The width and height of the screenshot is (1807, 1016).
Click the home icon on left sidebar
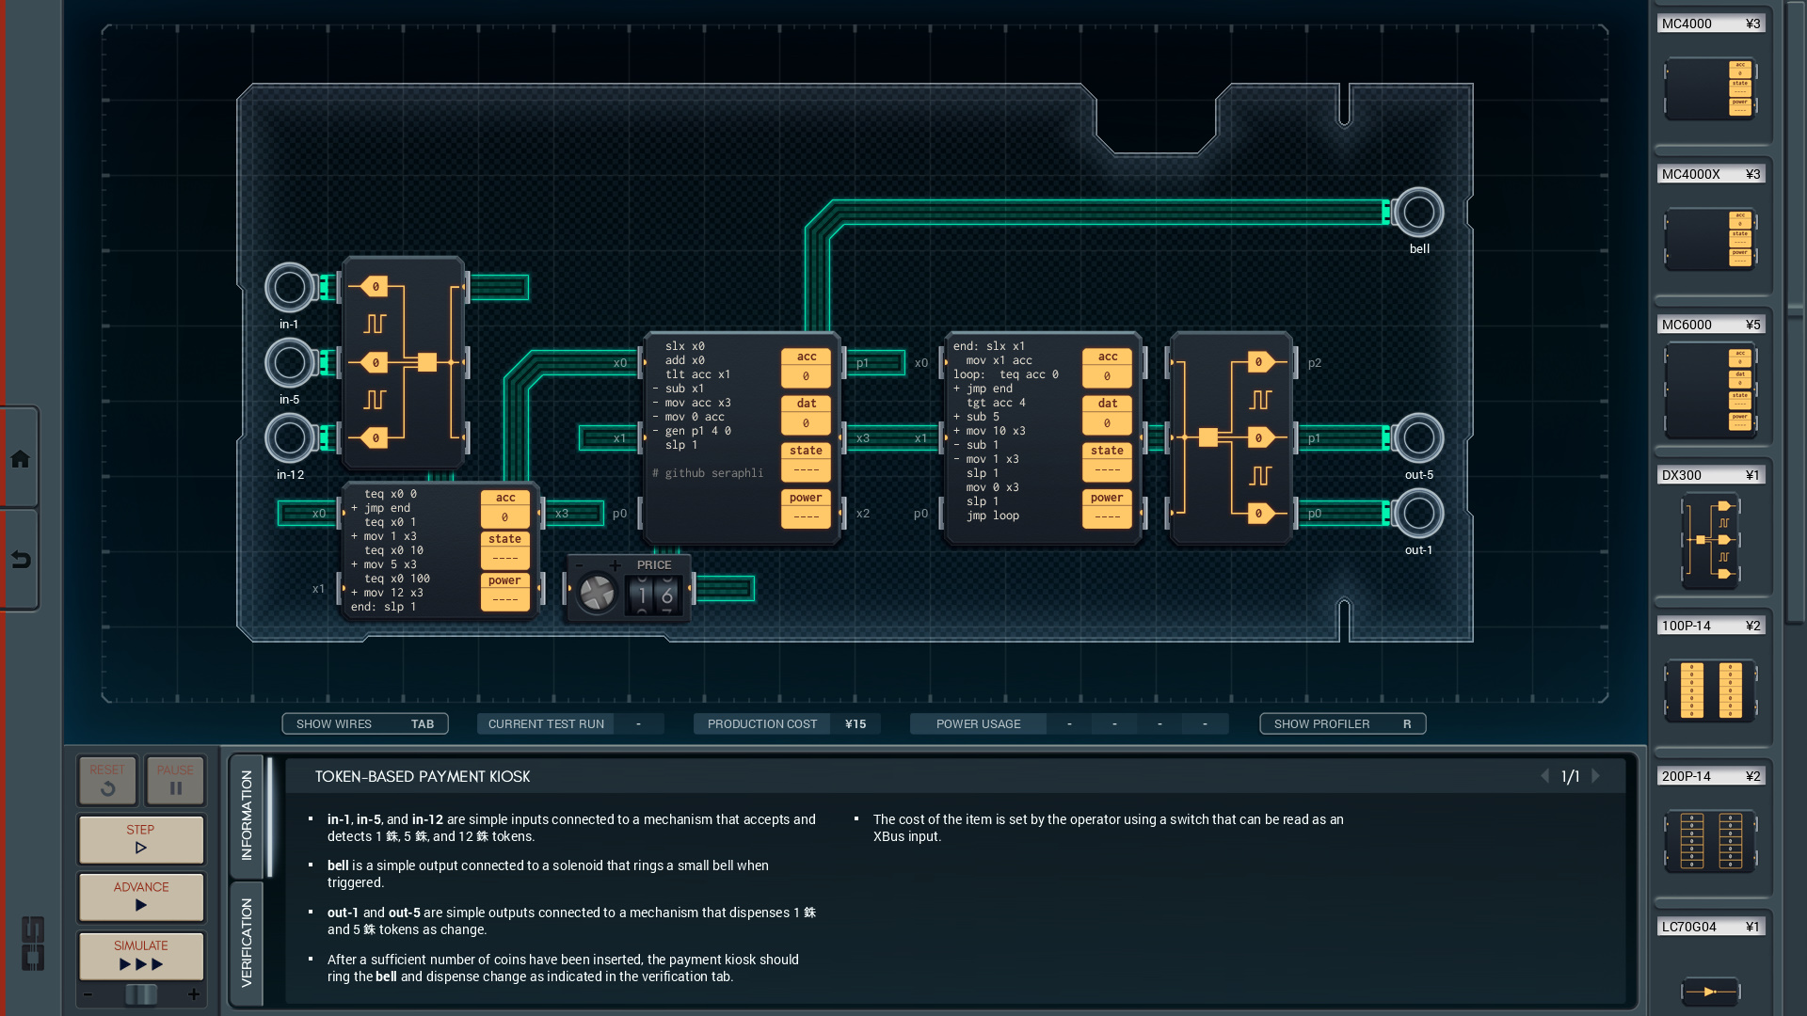(x=20, y=459)
